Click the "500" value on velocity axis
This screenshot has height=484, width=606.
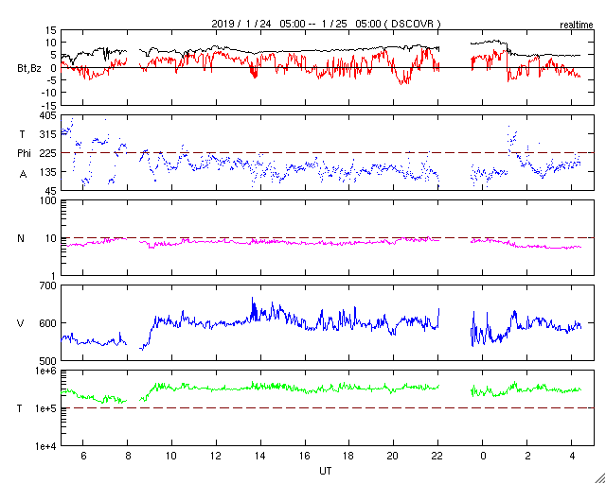[x=48, y=361]
